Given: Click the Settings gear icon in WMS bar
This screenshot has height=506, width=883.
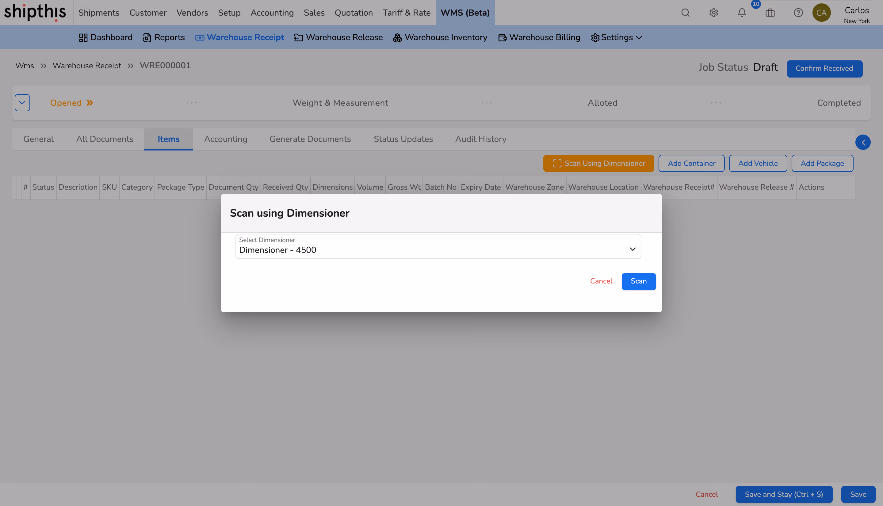Looking at the screenshot, I should pos(595,37).
